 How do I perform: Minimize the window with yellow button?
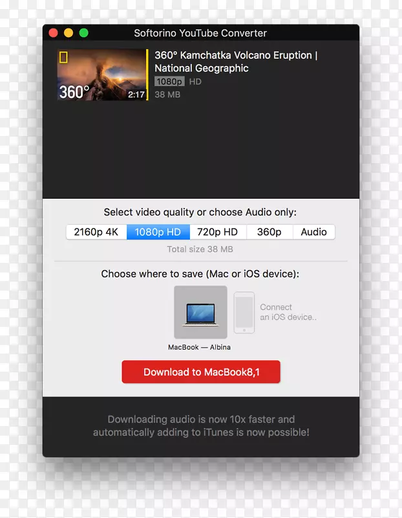(x=69, y=33)
